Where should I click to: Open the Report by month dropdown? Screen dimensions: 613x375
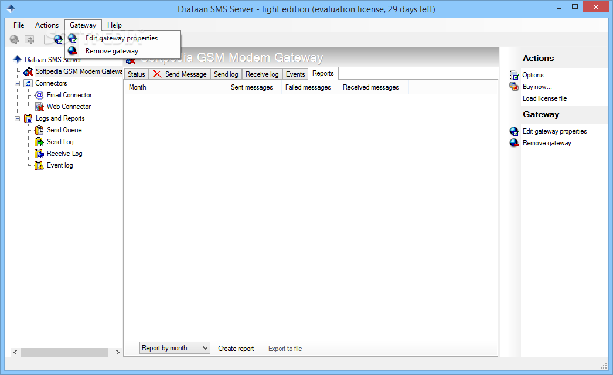click(175, 348)
